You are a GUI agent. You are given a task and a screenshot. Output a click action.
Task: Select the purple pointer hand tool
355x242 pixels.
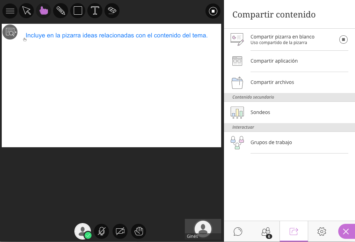pos(43,11)
